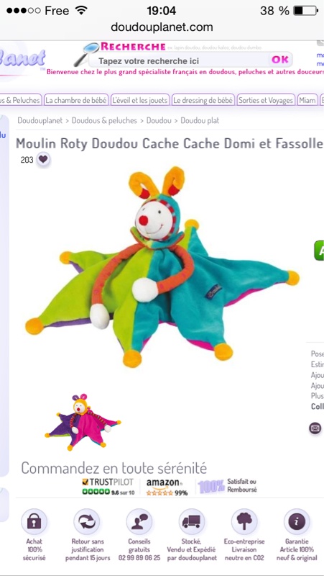
Task: Click the Tapez votre recherche ici field
Action: [x=180, y=60]
